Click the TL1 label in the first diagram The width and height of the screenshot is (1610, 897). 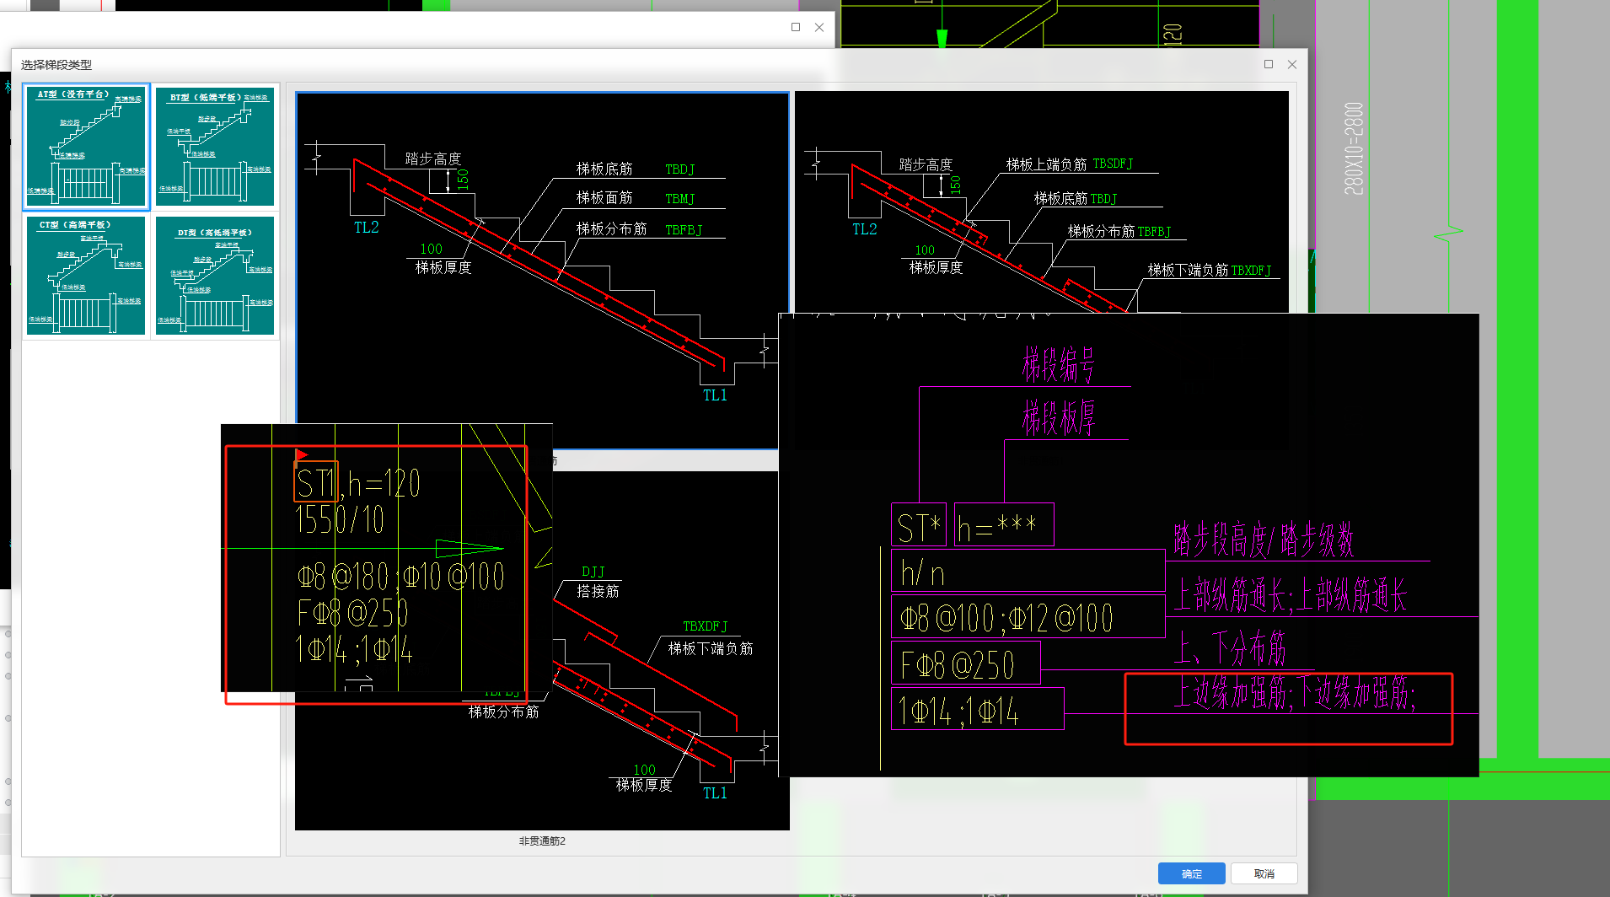[715, 395]
